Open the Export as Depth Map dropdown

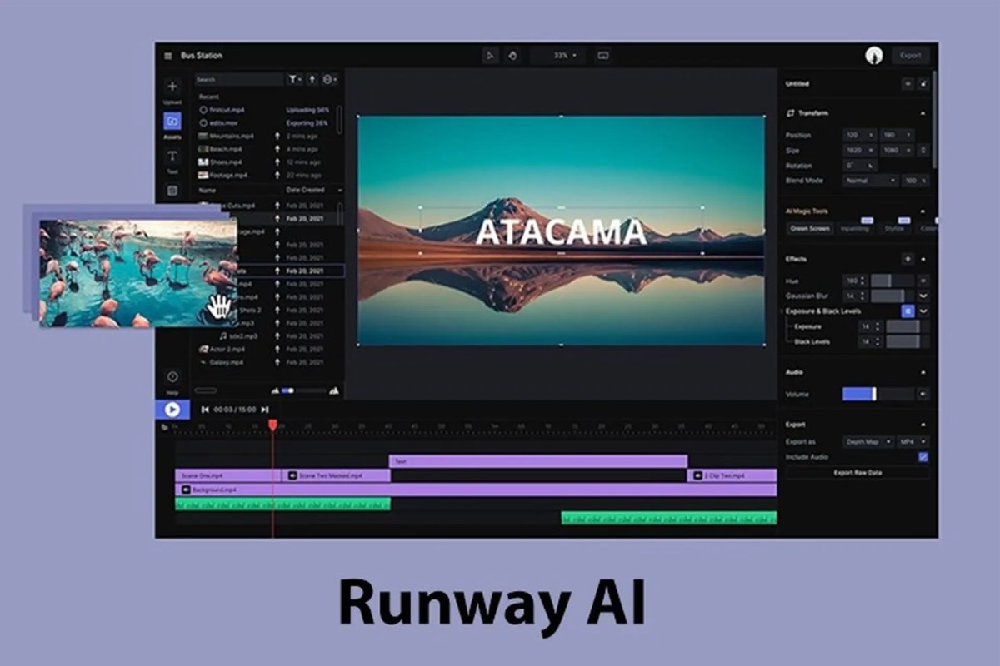tap(867, 442)
